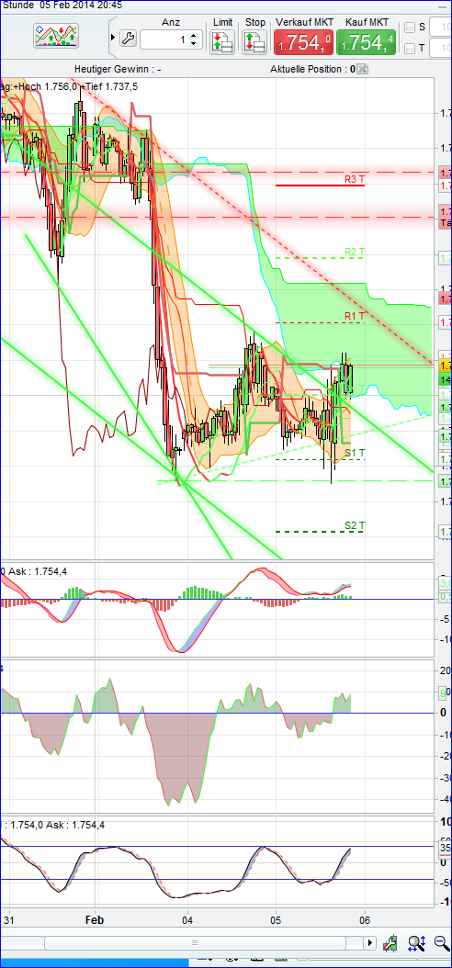
Task: Select the R2 T resistance line label
Action: pos(355,252)
